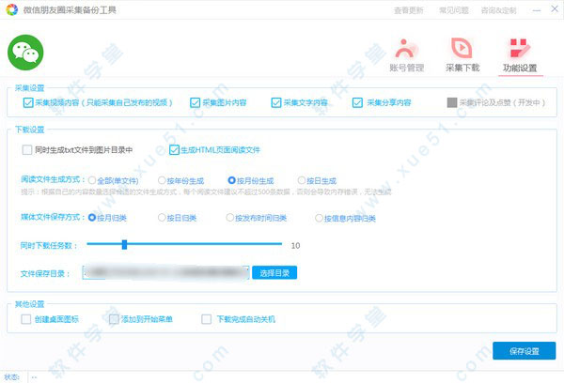The height and width of the screenshot is (383, 564).
Task: Click the 状态 label in status bar
Action: (11, 377)
